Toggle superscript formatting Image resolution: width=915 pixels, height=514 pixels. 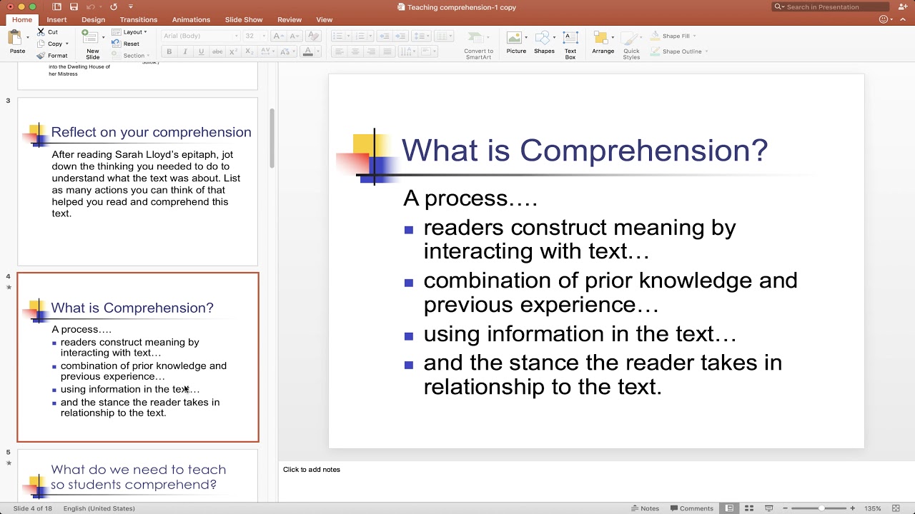pyautogui.click(x=233, y=51)
